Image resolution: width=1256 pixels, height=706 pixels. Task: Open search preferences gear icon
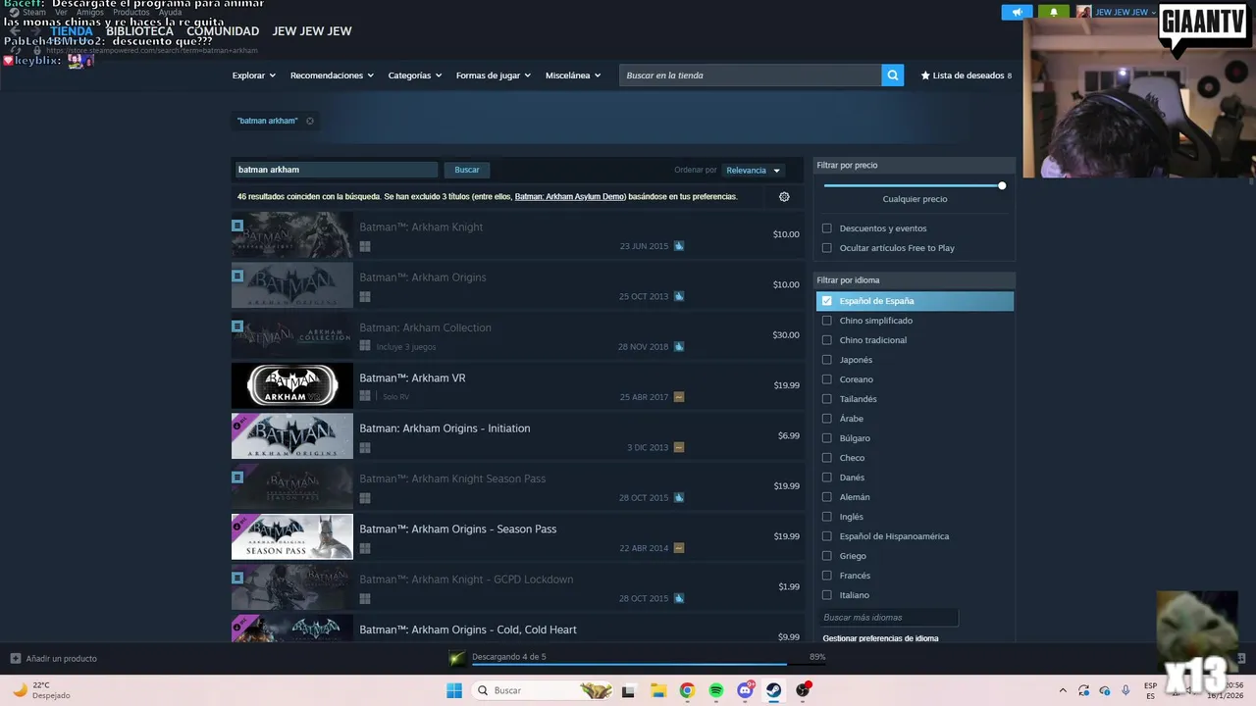tap(784, 196)
